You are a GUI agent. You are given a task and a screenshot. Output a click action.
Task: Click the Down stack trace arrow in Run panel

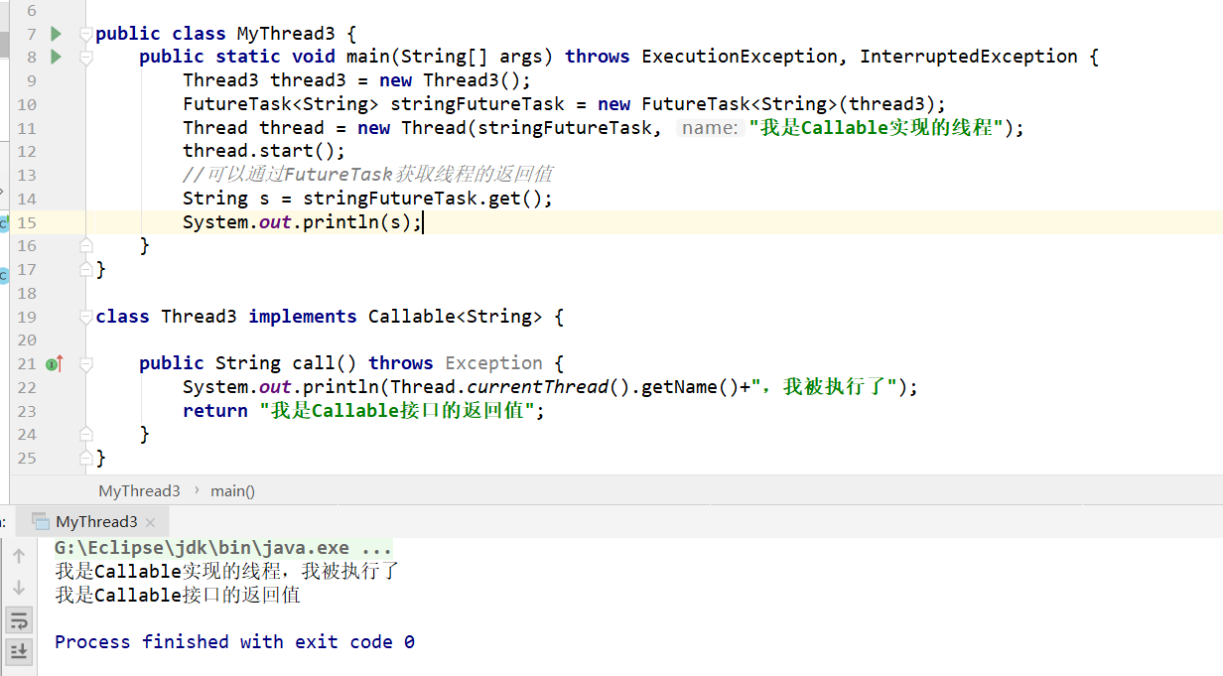point(19,587)
